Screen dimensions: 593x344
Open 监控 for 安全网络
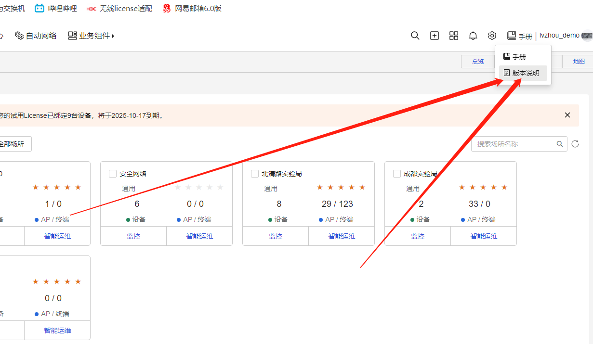pyautogui.click(x=133, y=236)
